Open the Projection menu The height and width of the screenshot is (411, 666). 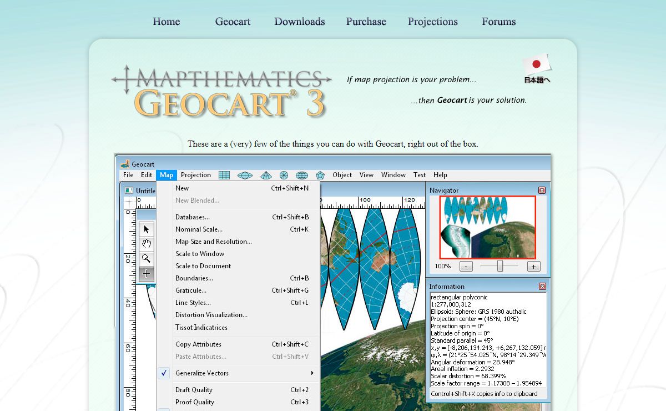click(x=196, y=175)
